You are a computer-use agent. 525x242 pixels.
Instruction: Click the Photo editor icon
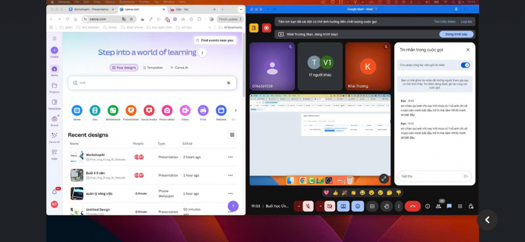(167, 111)
